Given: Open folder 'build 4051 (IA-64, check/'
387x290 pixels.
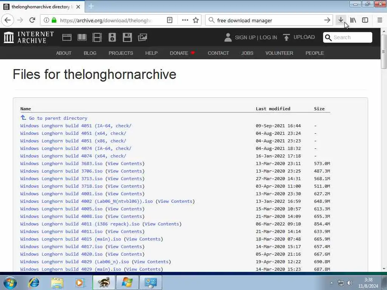Looking at the screenshot, I should tap(76, 126).
